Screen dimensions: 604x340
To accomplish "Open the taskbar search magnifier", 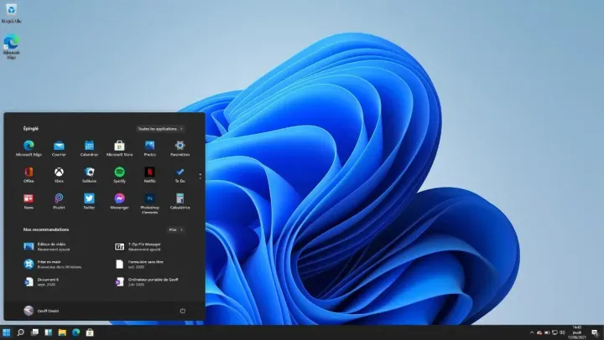I will click(21, 332).
